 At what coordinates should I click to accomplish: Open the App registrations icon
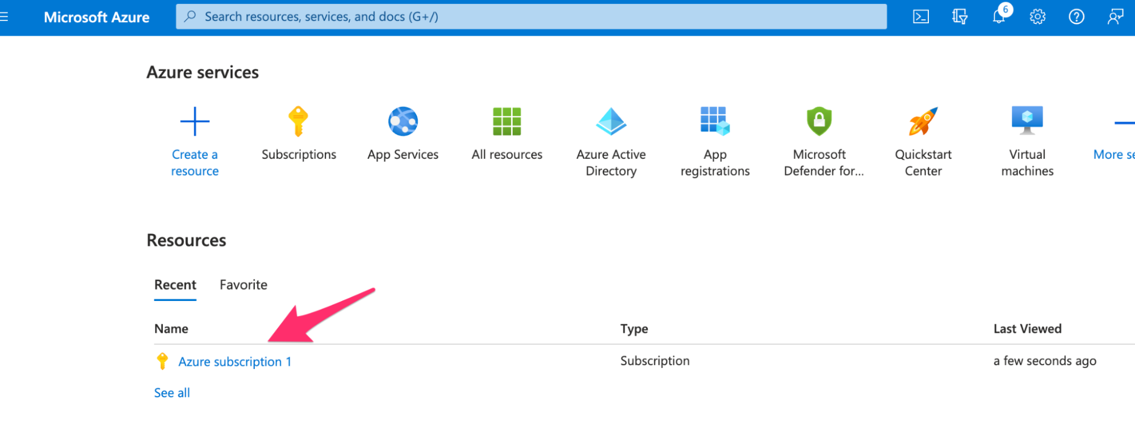(715, 121)
